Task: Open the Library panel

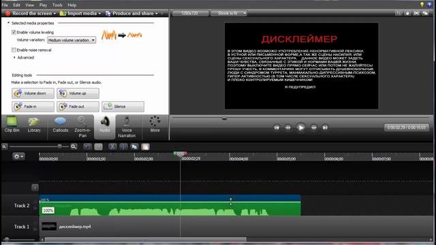Action: point(34,125)
